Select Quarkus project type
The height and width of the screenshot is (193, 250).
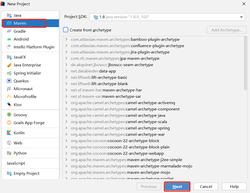pos(30,81)
